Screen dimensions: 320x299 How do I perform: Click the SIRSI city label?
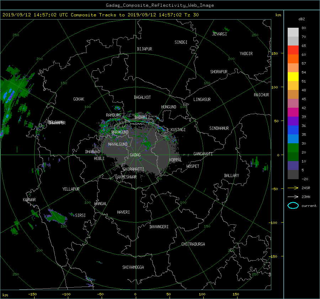pyautogui.click(x=80, y=215)
